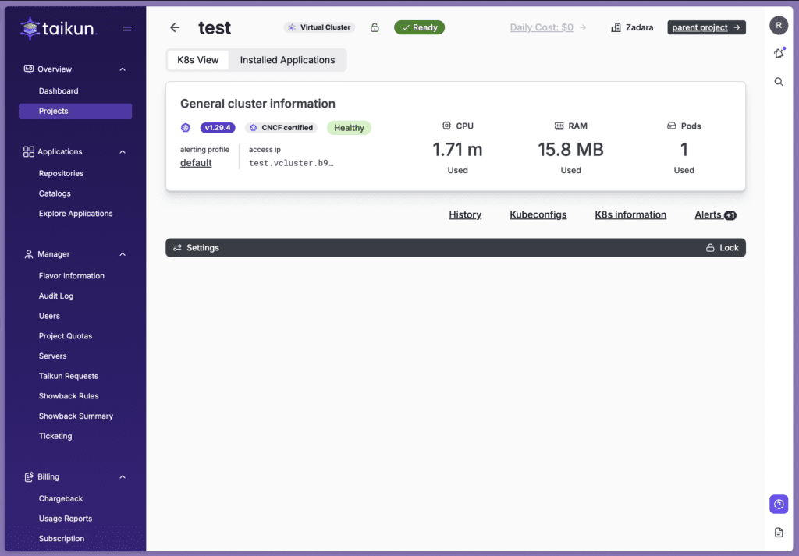
Task: Click the user avatar R icon
Action: [x=778, y=26]
